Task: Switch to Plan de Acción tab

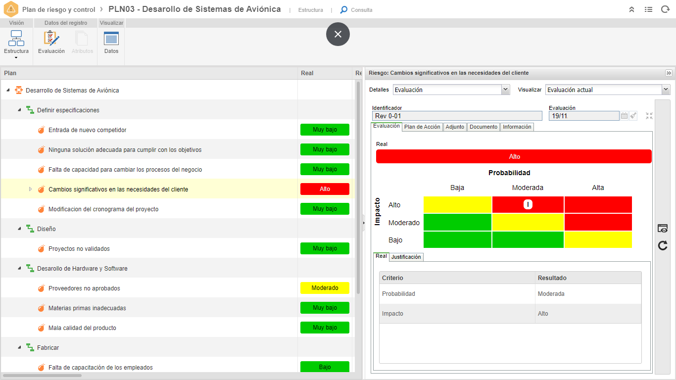Action: (422, 127)
